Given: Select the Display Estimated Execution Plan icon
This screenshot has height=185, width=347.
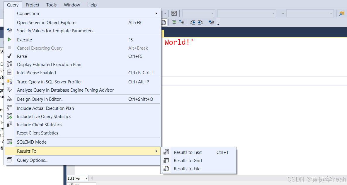Looking at the screenshot, I should (9, 64).
